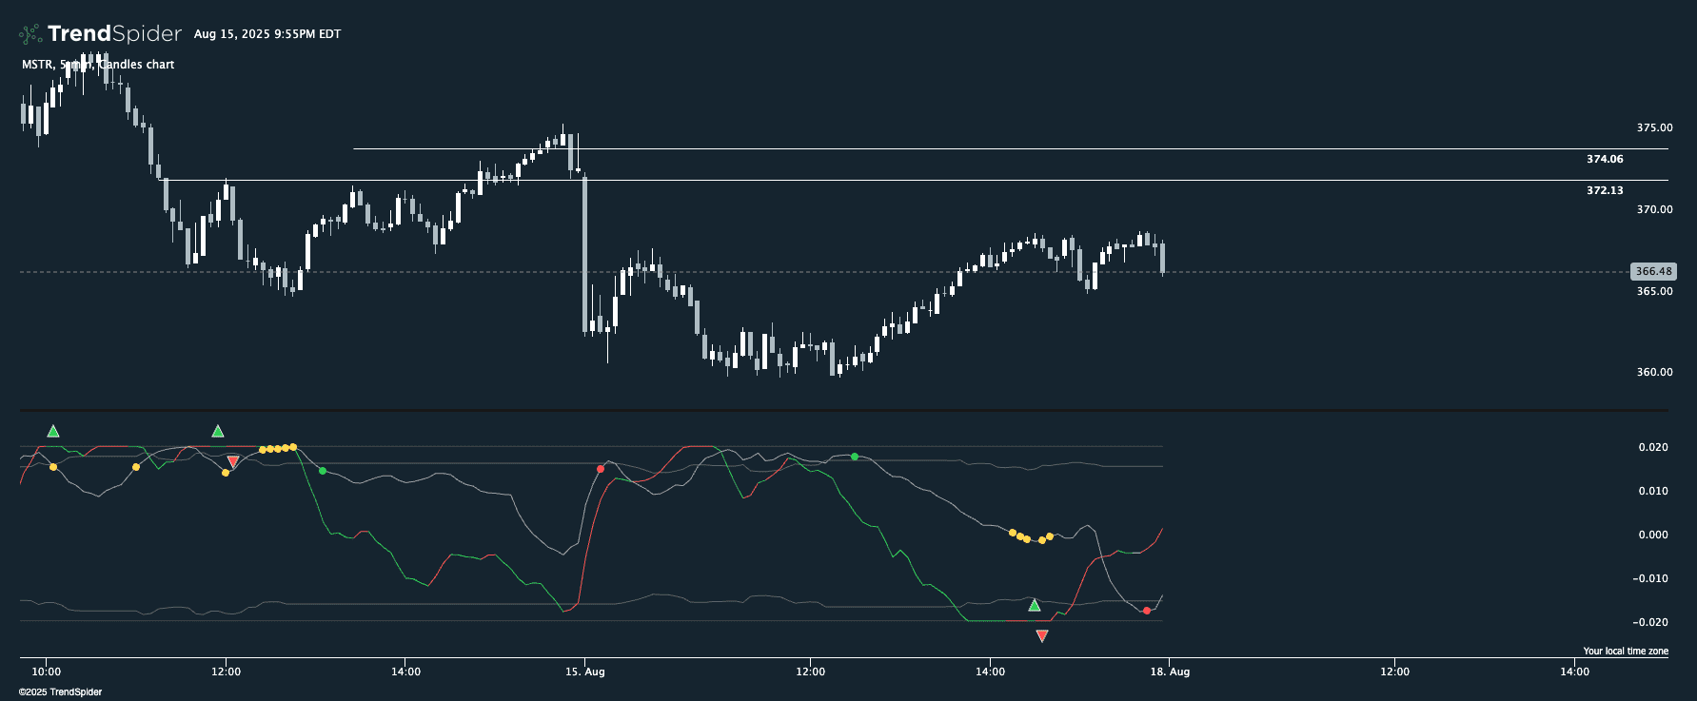Image resolution: width=1697 pixels, height=701 pixels.
Task: Click the MSTR candles chart title label
Action: pyautogui.click(x=98, y=65)
